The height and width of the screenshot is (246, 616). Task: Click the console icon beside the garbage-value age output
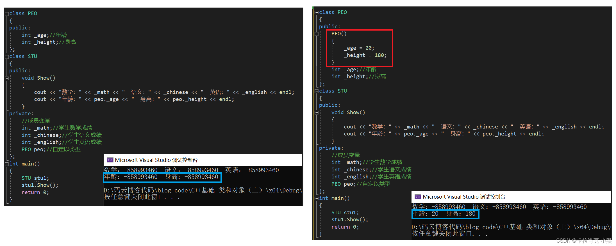pyautogui.click(x=110, y=160)
